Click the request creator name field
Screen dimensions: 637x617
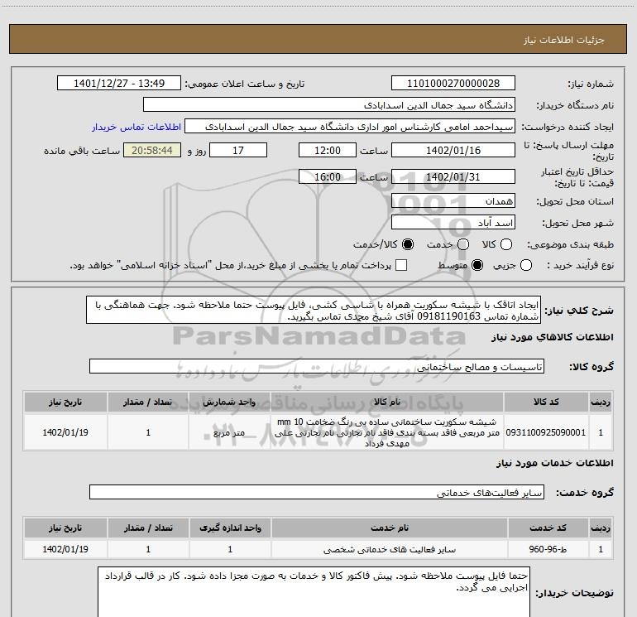pos(350,127)
